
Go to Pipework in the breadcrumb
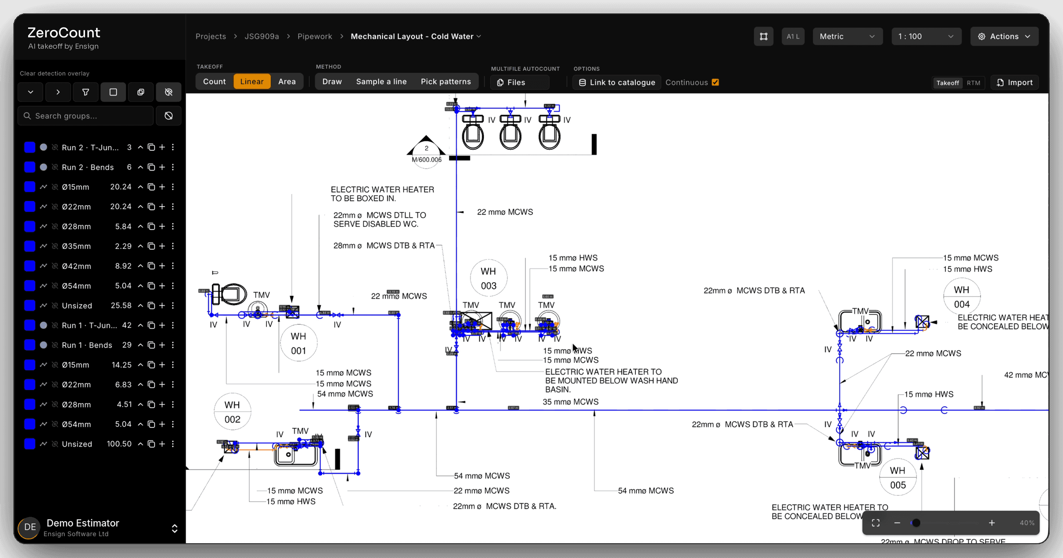[x=314, y=36]
